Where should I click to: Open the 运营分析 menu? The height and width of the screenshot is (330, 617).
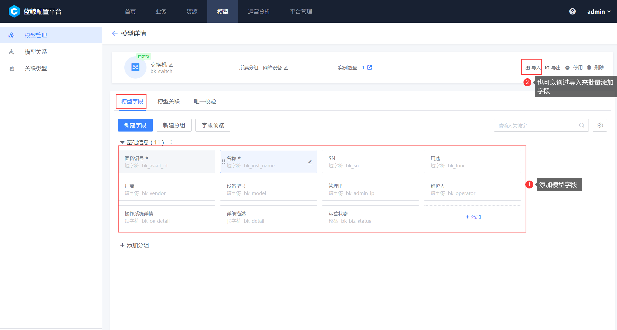(259, 11)
